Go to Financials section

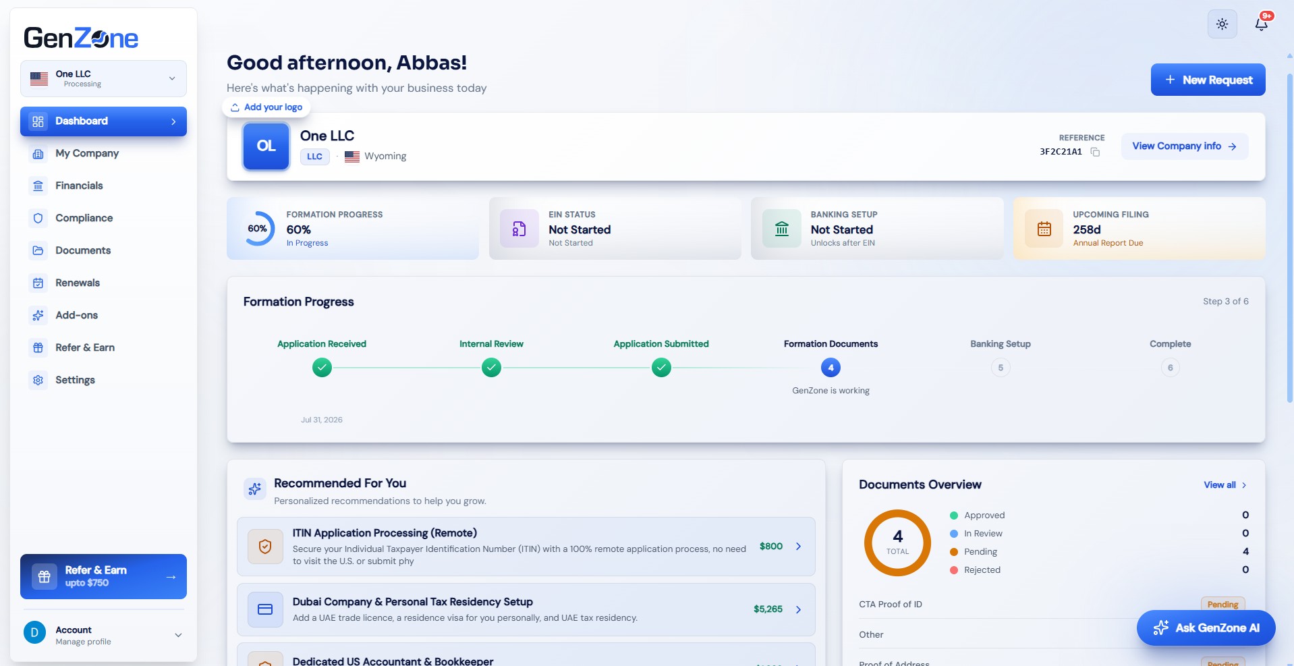point(103,186)
